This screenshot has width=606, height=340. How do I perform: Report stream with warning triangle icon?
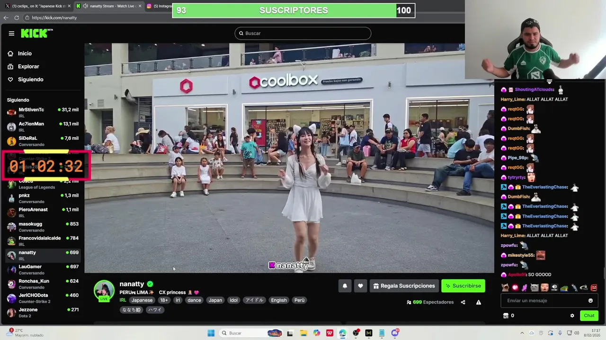point(479,302)
